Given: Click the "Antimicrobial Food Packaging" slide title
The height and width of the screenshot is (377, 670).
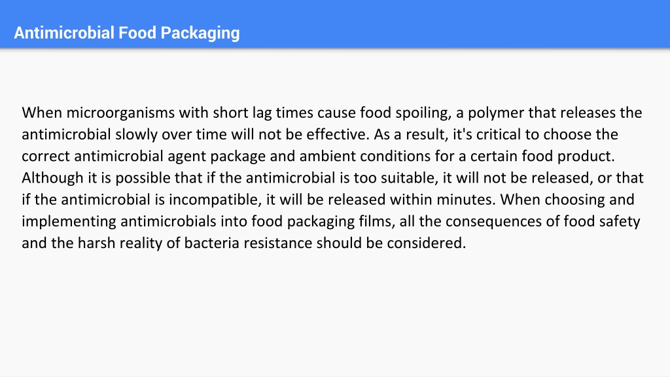Looking at the screenshot, I should pos(127,33).
